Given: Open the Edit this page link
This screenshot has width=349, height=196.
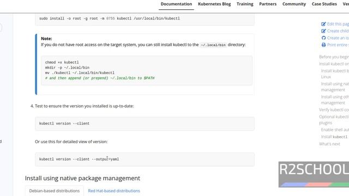Looking at the screenshot, I should (x=338, y=24).
